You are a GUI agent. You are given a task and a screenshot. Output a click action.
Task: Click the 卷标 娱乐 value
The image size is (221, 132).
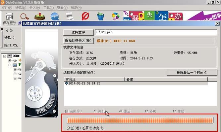point(134,53)
